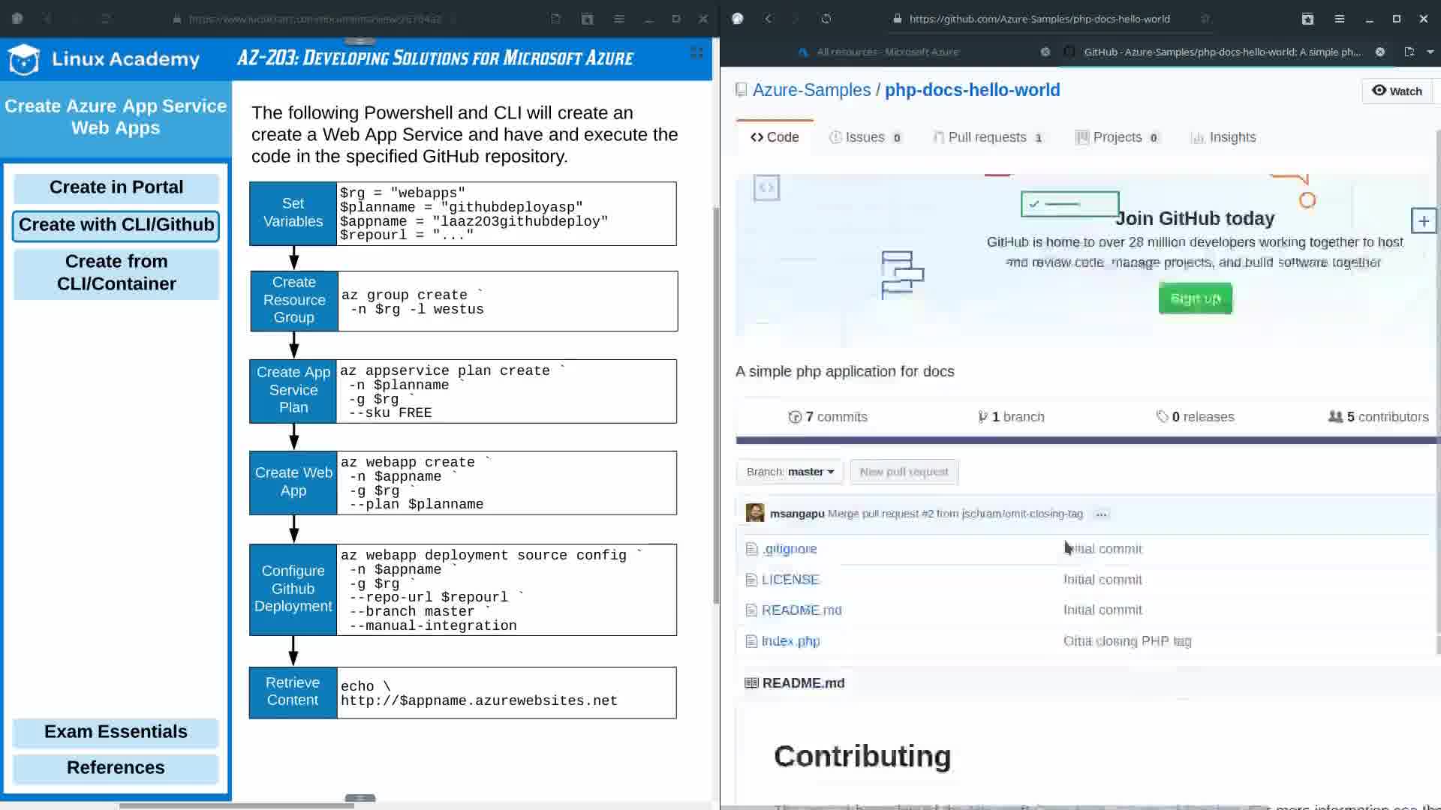The height and width of the screenshot is (810, 1441).
Task: Open the Pull requests tab
Action: pos(987,137)
